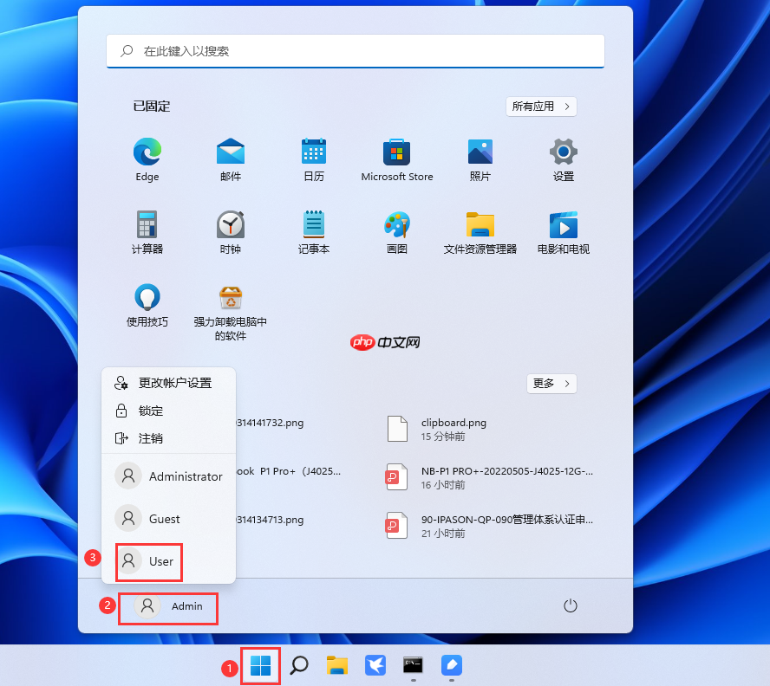The height and width of the screenshot is (686, 770).
Task: Expand 更多 to see more recommended files
Action: [551, 383]
